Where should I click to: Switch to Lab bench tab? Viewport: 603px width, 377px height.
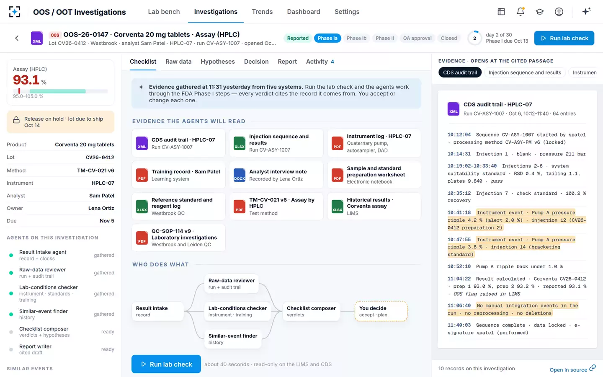tap(164, 12)
